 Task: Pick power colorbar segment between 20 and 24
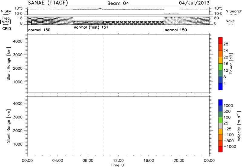tap(221, 54)
